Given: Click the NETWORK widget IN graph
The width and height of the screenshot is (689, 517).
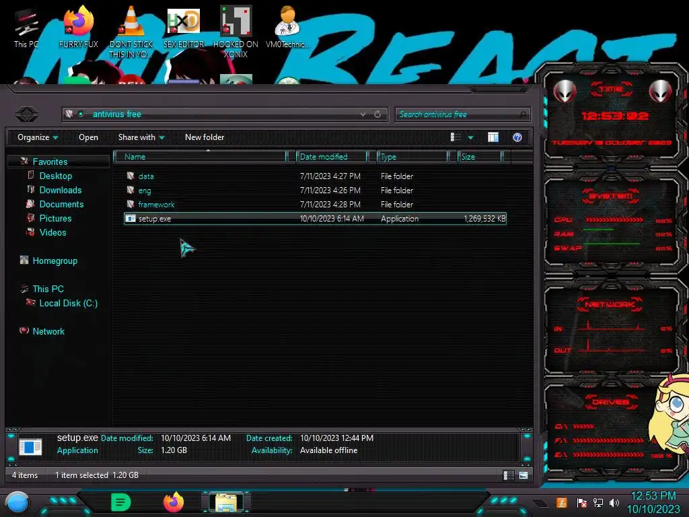Looking at the screenshot, I should 613,326.
